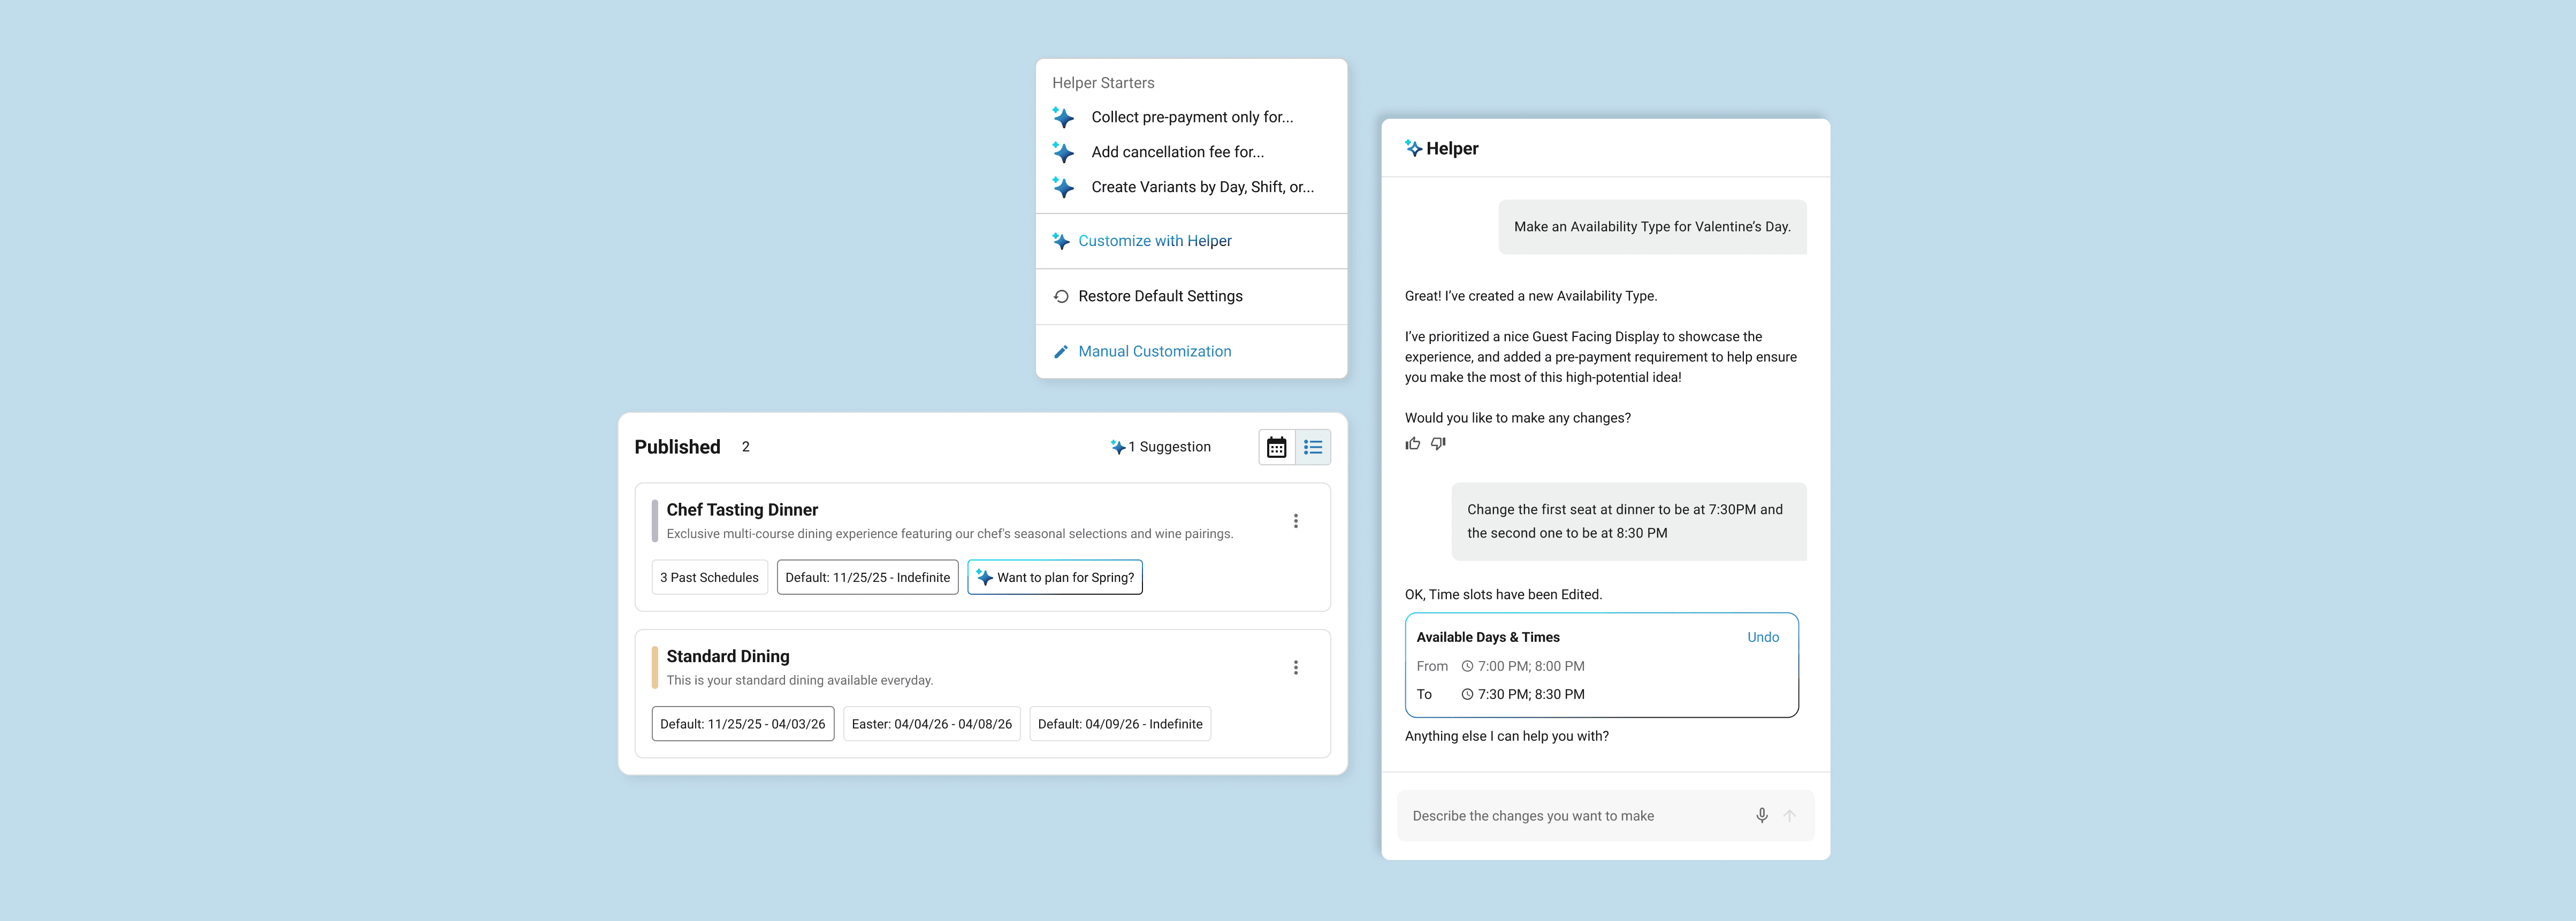
Task: Open Standard Dining three-dot menu
Action: pos(1295,668)
